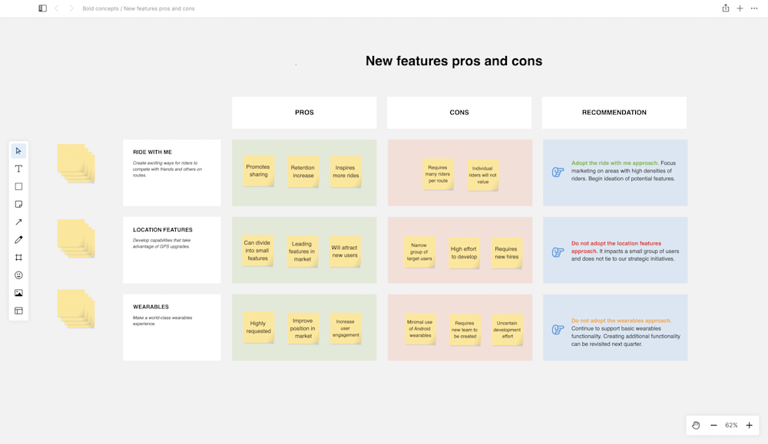Zoom in using the plus control
Screen dimensions: 768x444
[x=749, y=425]
